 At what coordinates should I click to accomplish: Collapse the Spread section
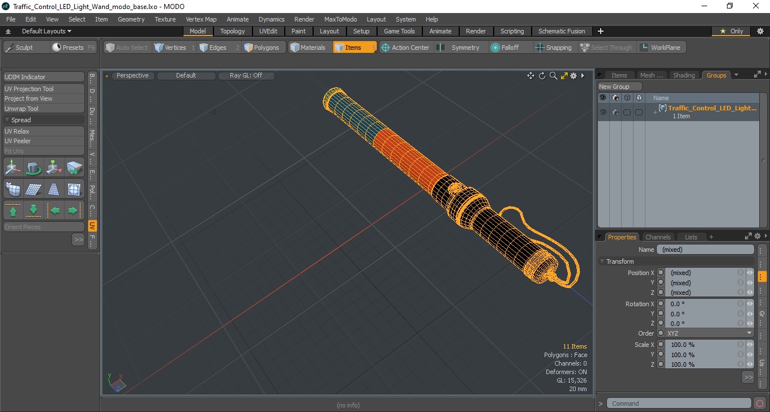pos(7,120)
